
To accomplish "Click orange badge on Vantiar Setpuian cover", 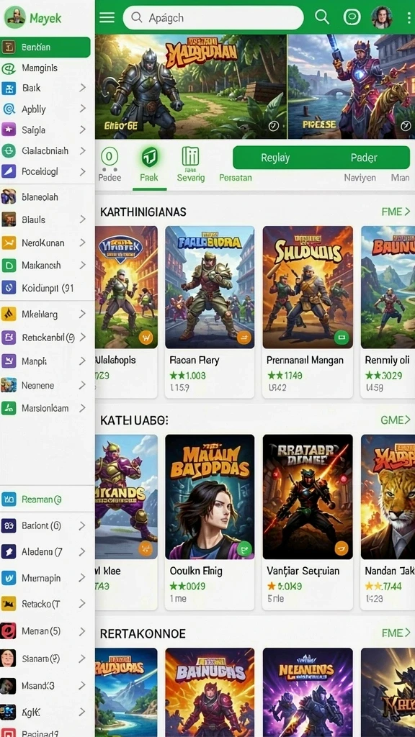I will [342, 548].
